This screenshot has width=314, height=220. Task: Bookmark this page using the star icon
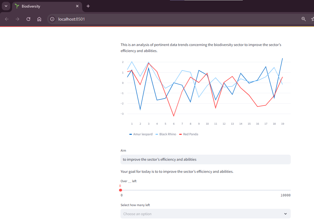[312, 19]
